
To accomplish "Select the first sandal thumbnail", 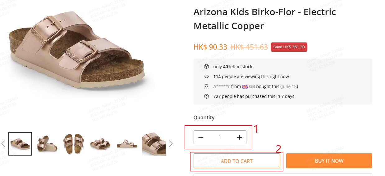I will [x=20, y=144].
